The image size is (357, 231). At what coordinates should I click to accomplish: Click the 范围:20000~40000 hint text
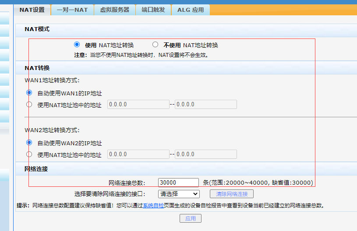[258, 182]
